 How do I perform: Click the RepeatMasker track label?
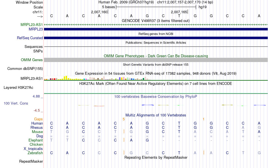pyautogui.click(x=31, y=161)
